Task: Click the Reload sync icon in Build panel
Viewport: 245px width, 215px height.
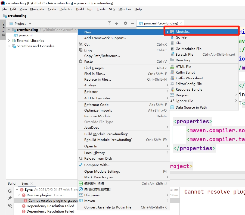Action: pyautogui.click(x=10, y=191)
